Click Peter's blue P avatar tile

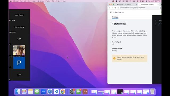click(19, 63)
